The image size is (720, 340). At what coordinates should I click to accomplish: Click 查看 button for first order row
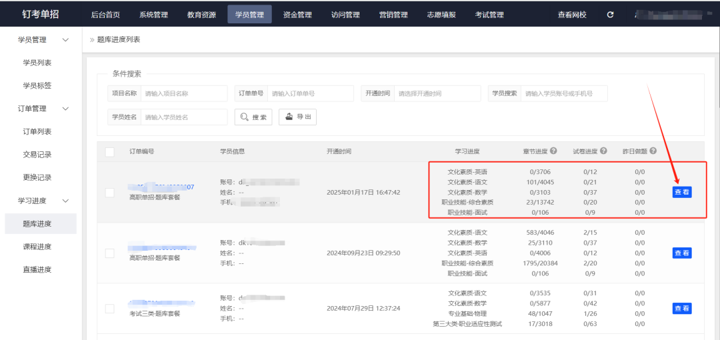[681, 193]
